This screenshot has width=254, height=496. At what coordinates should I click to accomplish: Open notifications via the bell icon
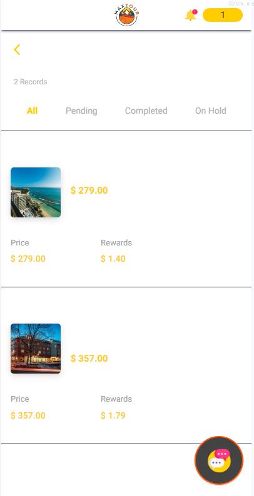(191, 15)
